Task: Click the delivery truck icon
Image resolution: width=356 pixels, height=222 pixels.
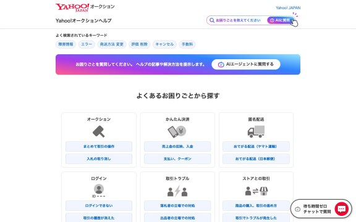Action: click(x=256, y=131)
